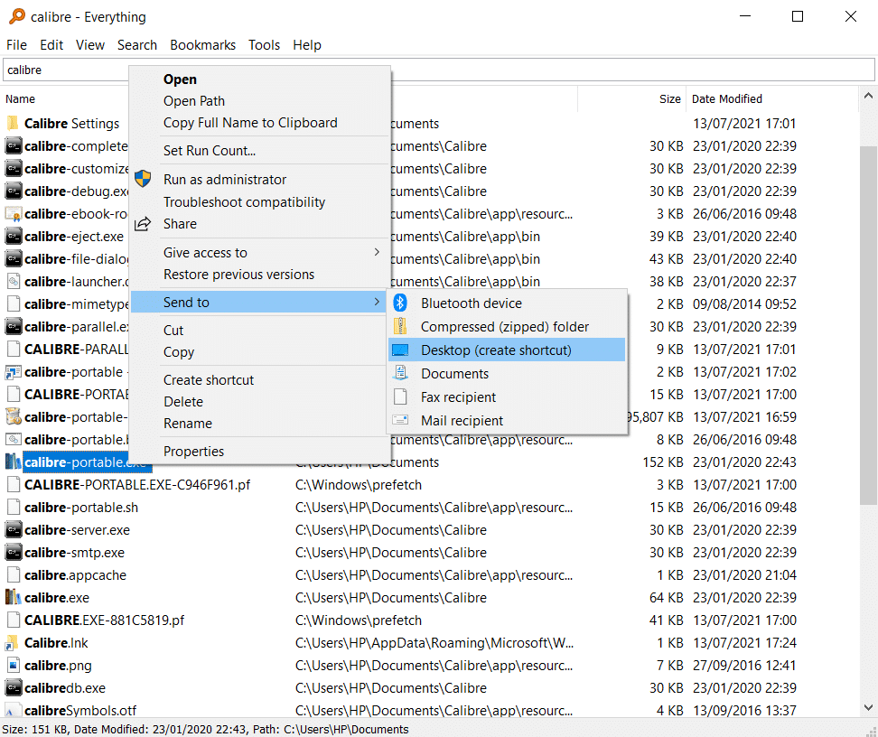878x737 pixels.
Task: Choose Copy Full Name to Clipboard
Action: point(260,123)
